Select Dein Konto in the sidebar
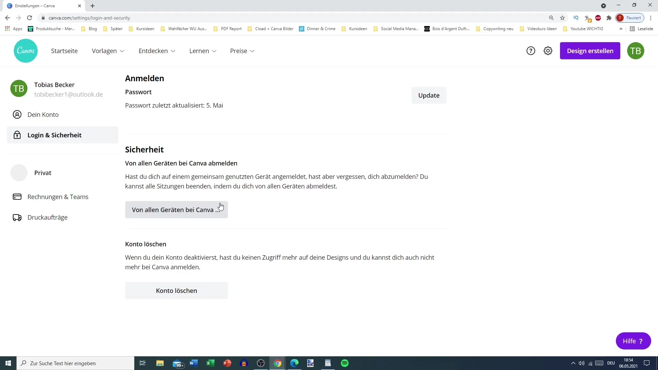Viewport: 658px width, 370px height. coord(62,114)
